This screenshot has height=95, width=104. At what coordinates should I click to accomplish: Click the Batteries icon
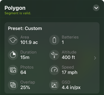click(54, 40)
